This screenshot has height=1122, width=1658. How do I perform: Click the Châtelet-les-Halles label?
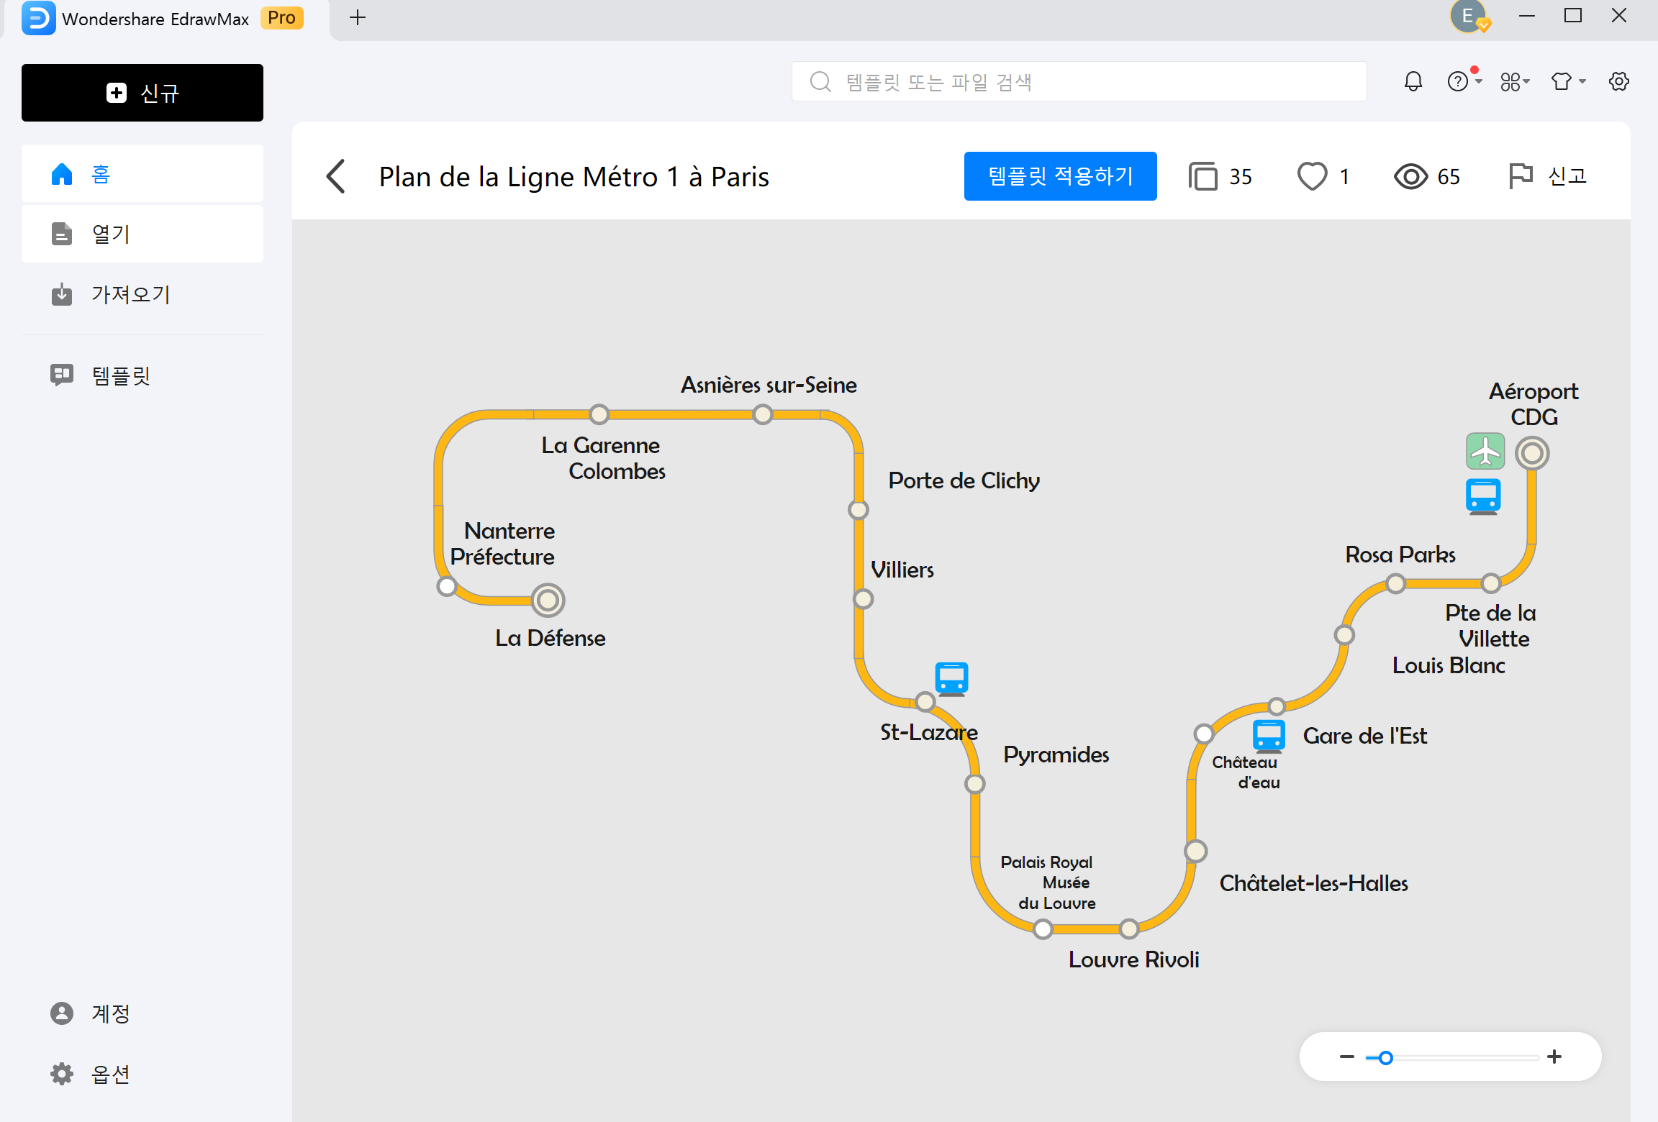click(1313, 883)
